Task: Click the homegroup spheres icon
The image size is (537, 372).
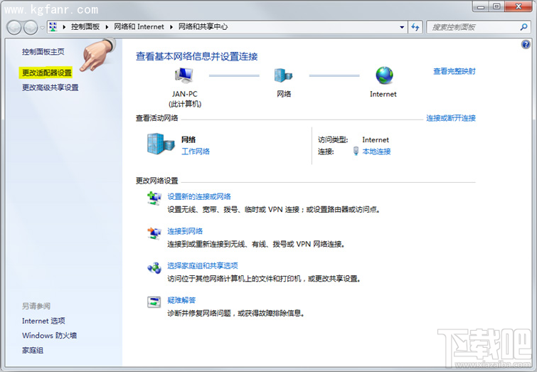Action: (x=154, y=268)
